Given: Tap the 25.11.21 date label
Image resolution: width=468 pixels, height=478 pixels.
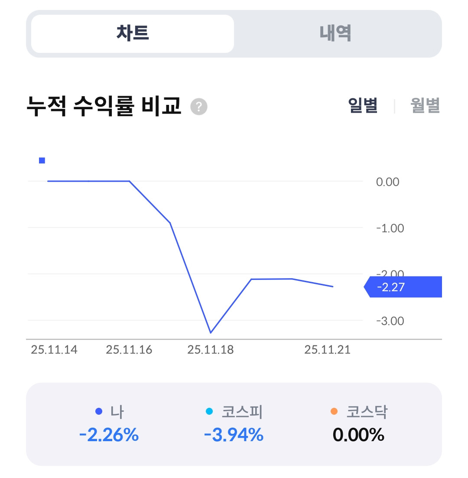Looking at the screenshot, I should click(x=327, y=350).
